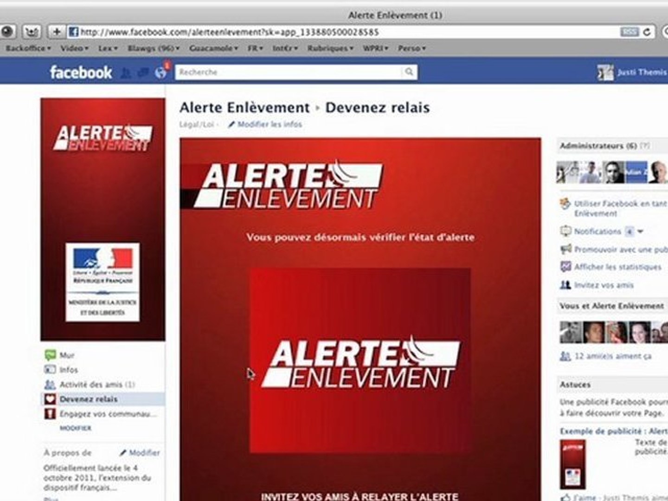The image size is (668, 501).
Task: Click the Alerte Enlèvement page title link
Action: 244,108
